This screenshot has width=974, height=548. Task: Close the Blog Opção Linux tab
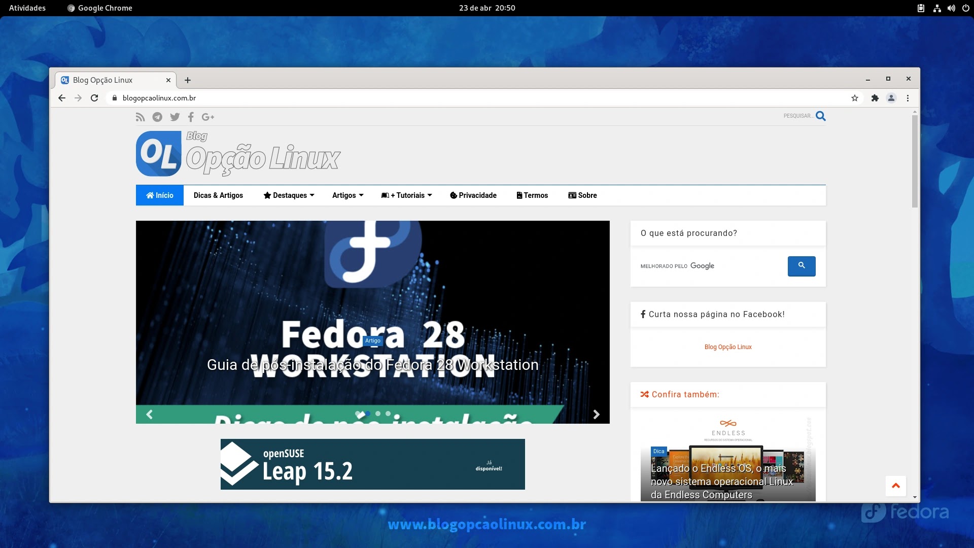click(168, 80)
